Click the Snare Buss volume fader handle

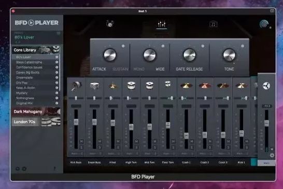(x=94, y=122)
